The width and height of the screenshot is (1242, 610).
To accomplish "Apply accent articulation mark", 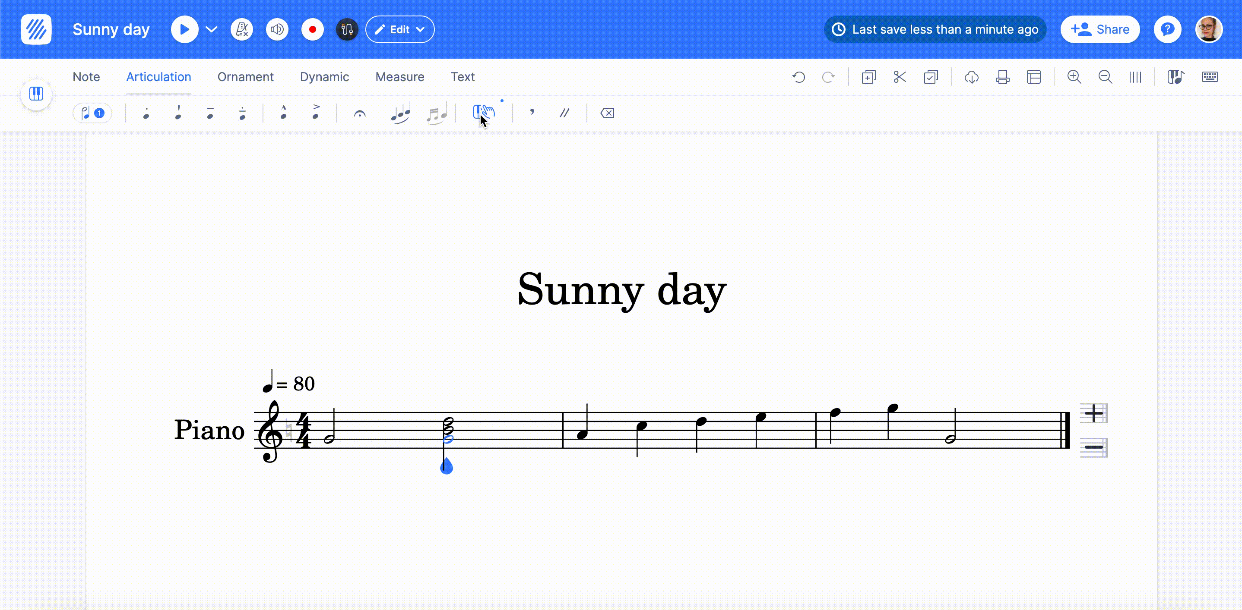I will coord(316,112).
